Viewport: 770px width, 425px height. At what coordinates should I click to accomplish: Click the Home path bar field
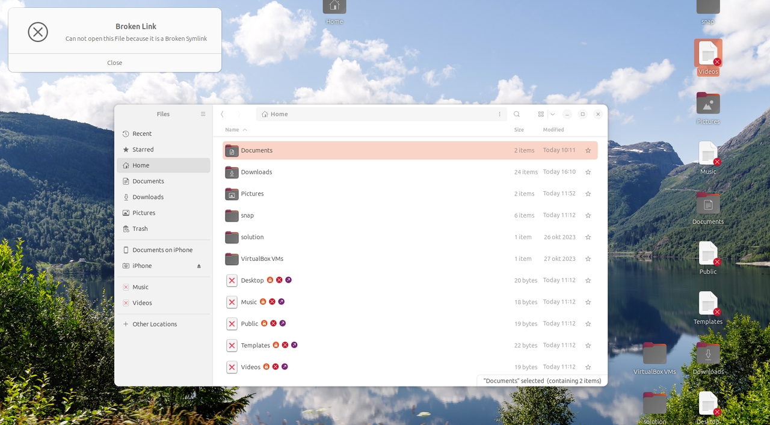[381, 114]
